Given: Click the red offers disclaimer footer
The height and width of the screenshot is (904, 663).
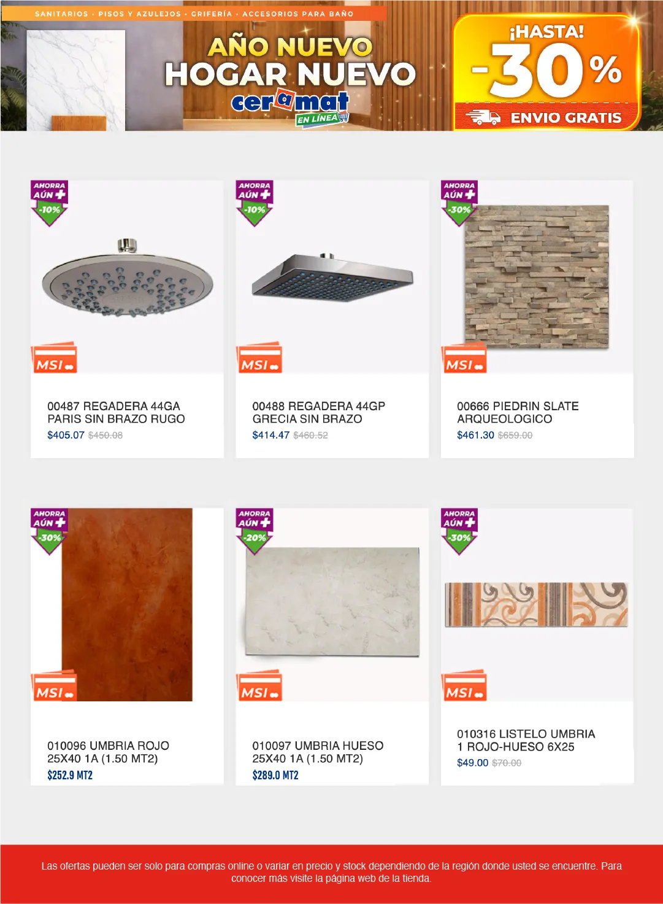Looking at the screenshot, I should [331, 873].
